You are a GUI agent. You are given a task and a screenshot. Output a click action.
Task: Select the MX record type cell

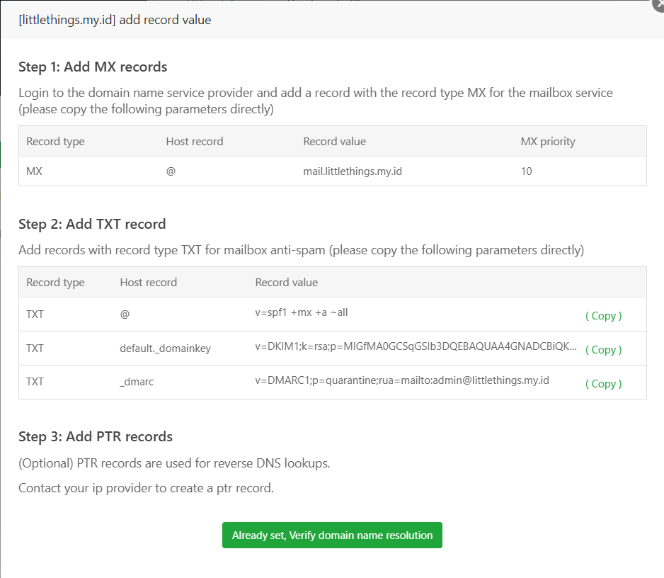[33, 171]
